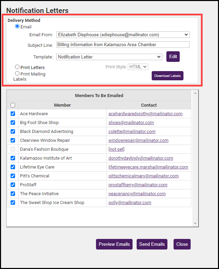Image resolution: width=219 pixels, height=269 pixels.
Task: Click the [not set] contact link
Action: point(116,149)
